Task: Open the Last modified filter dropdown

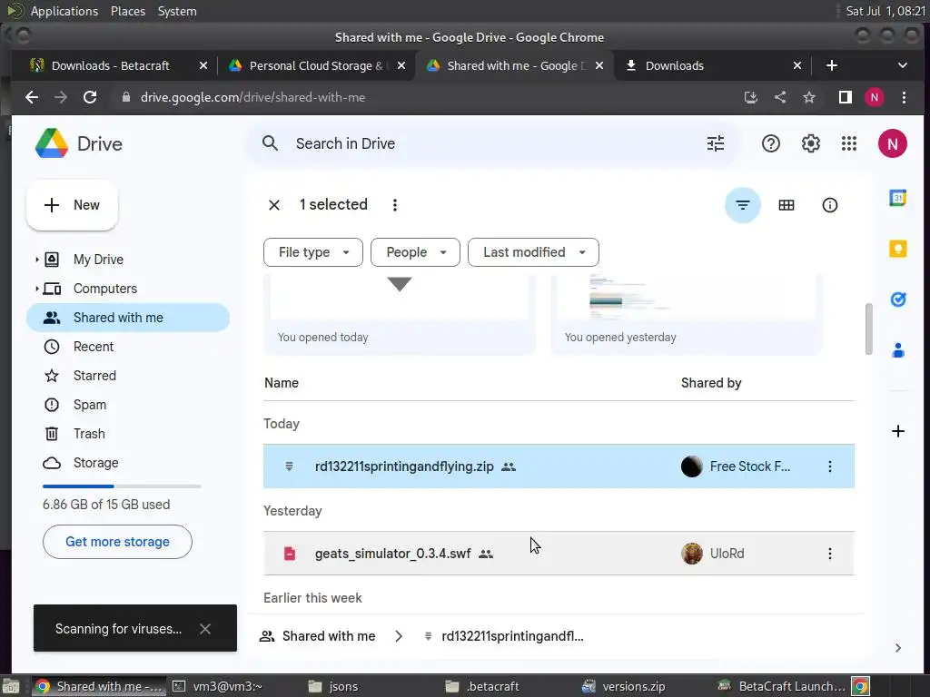Action: pyautogui.click(x=533, y=252)
